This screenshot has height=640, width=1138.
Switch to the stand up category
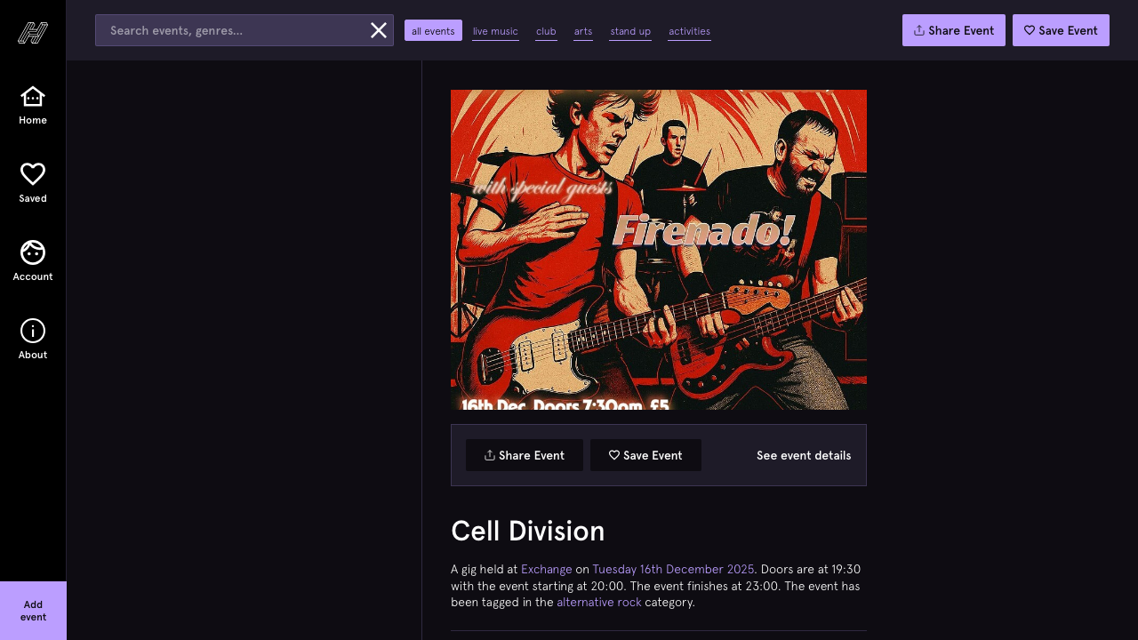coord(630,31)
